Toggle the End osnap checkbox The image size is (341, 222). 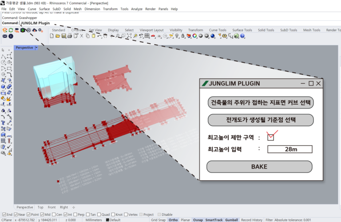[x=4, y=214]
